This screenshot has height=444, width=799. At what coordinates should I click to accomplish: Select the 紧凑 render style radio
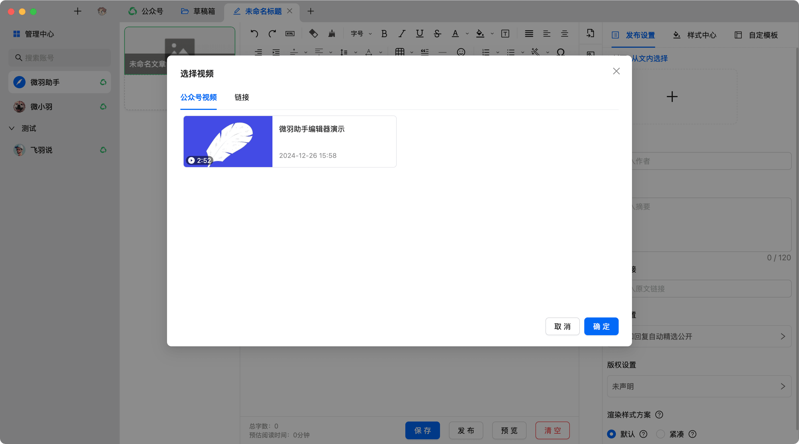tap(660, 434)
